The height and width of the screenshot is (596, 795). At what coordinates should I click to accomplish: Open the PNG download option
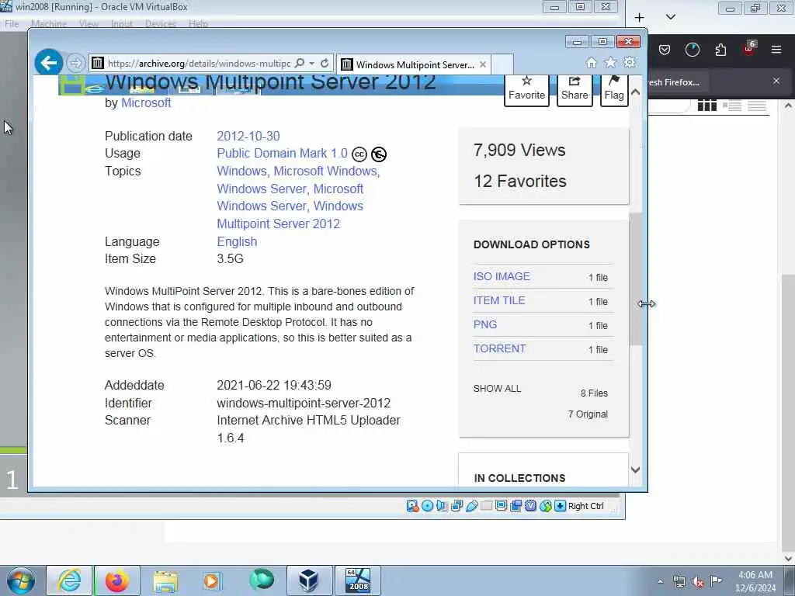(x=484, y=325)
